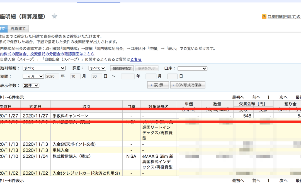Click the 入金(楽天ポイント交換) transaction cell
This screenshot has width=301, height=183.
[87, 144]
